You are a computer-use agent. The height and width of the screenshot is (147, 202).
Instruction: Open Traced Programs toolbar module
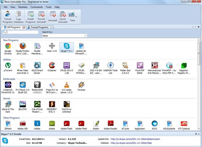click(8, 17)
